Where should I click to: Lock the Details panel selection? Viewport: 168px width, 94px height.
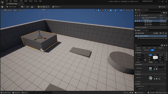(166, 33)
